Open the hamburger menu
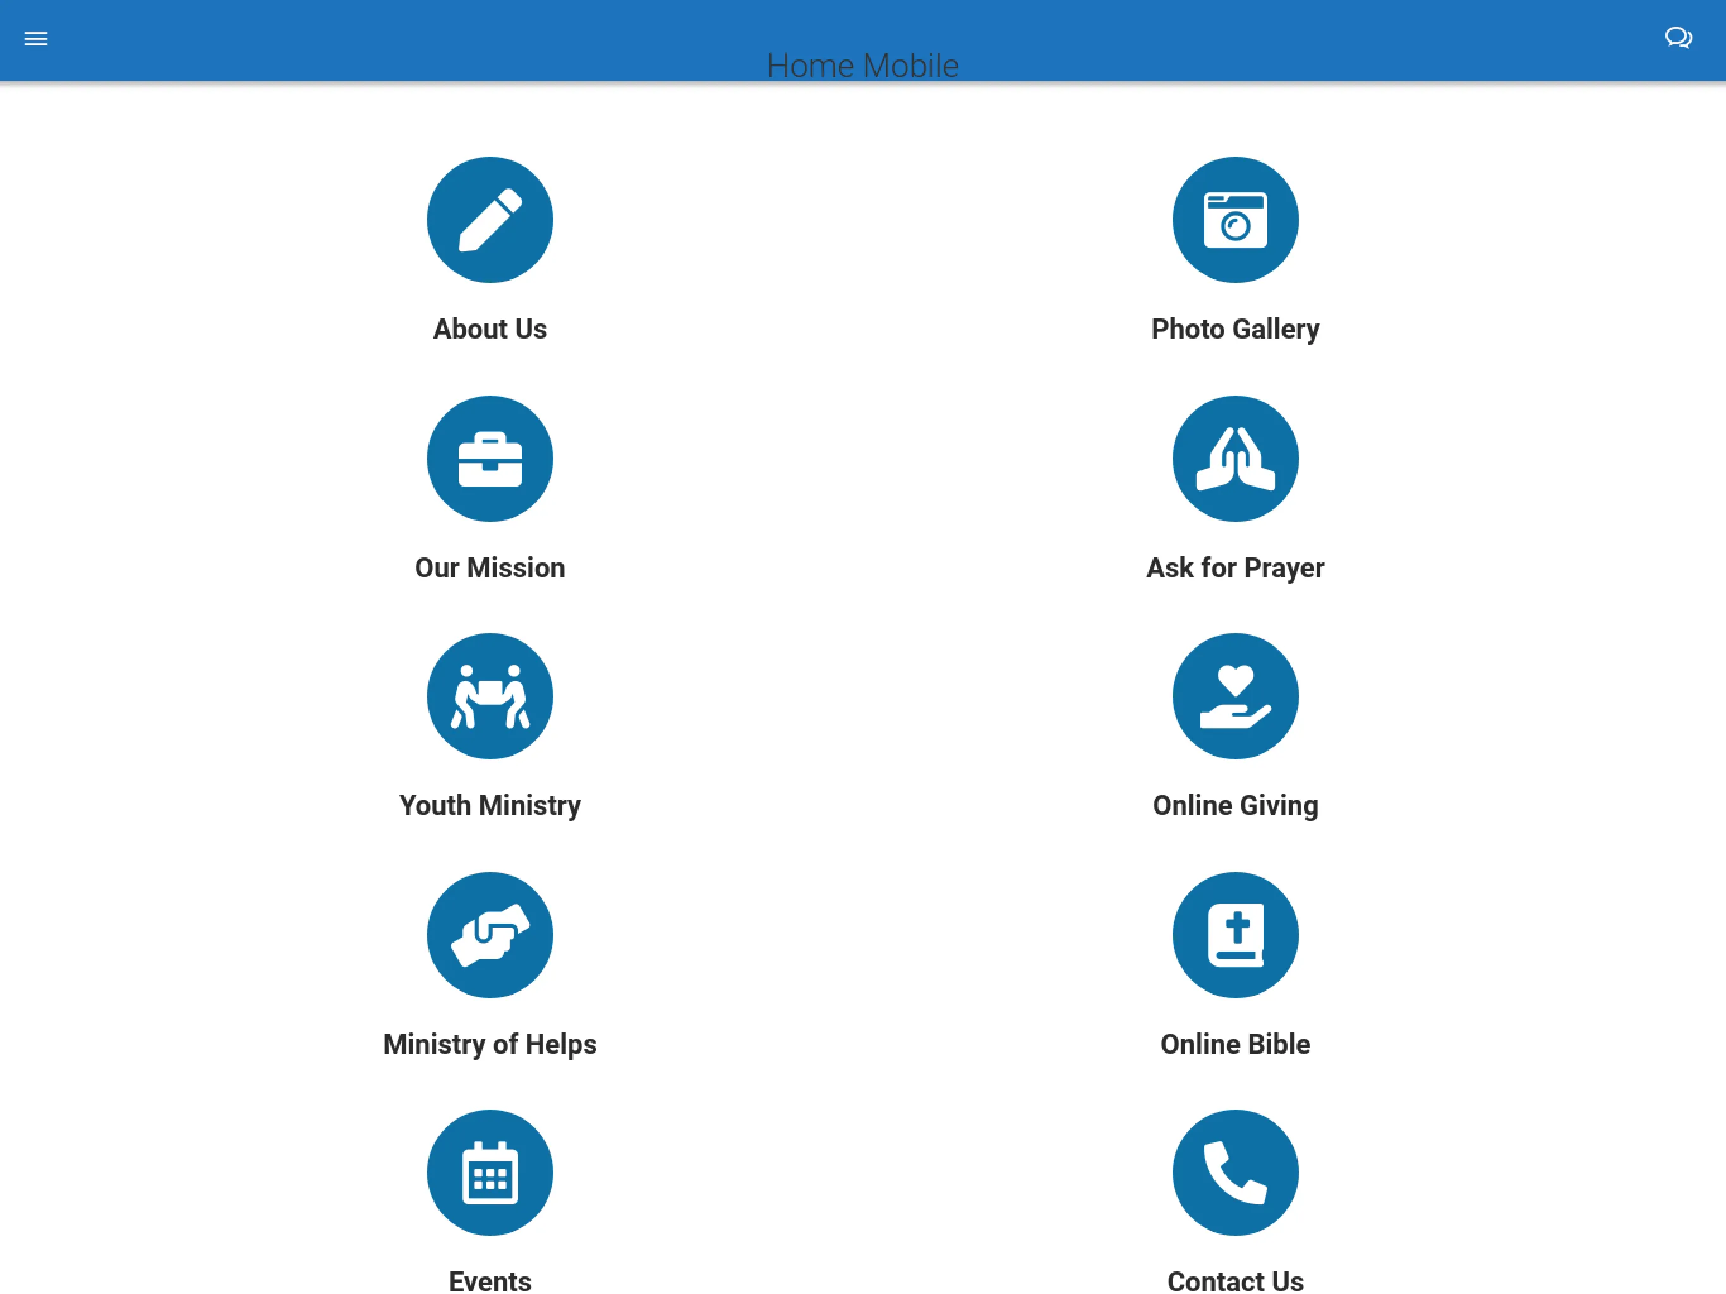Screen dimensions: 1726x1294 click(35, 38)
